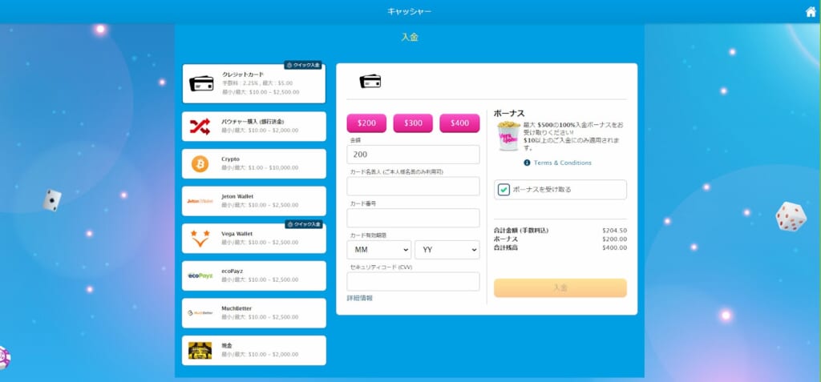This screenshot has width=821, height=382.
Task: Select $300 quick amount button
Action: (x=413, y=123)
